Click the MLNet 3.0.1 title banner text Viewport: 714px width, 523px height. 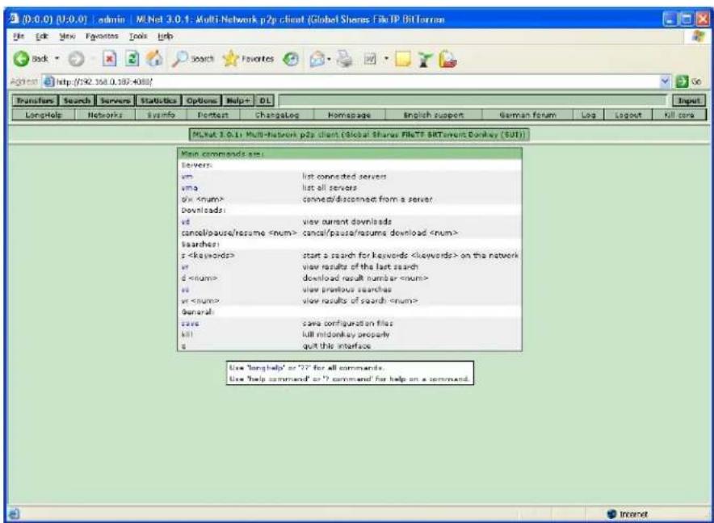[359, 135]
